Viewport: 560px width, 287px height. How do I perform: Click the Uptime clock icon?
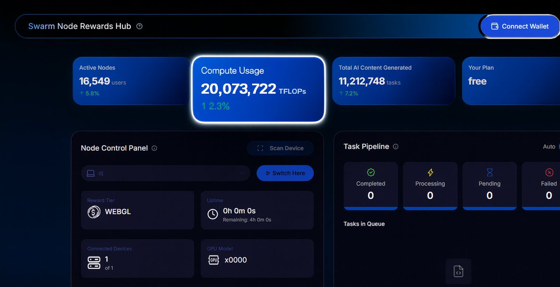click(213, 214)
